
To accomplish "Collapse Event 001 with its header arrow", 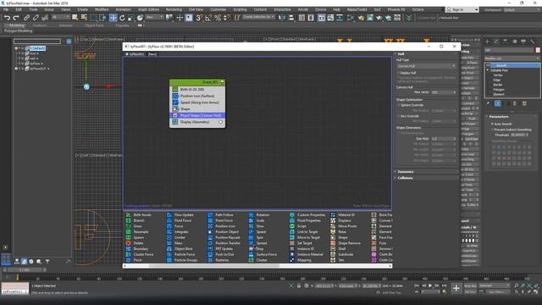I will point(222,82).
